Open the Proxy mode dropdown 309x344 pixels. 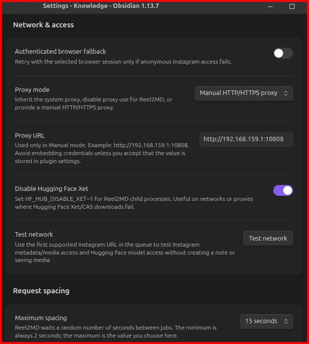point(244,93)
